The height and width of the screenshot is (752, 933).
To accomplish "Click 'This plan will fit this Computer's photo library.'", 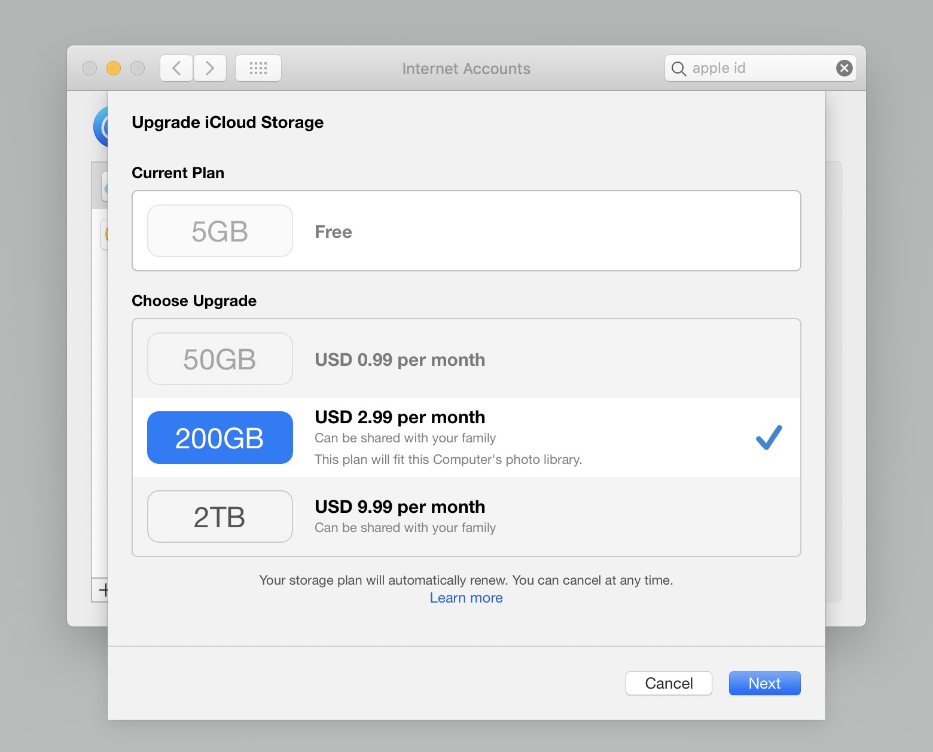I will [x=448, y=459].
